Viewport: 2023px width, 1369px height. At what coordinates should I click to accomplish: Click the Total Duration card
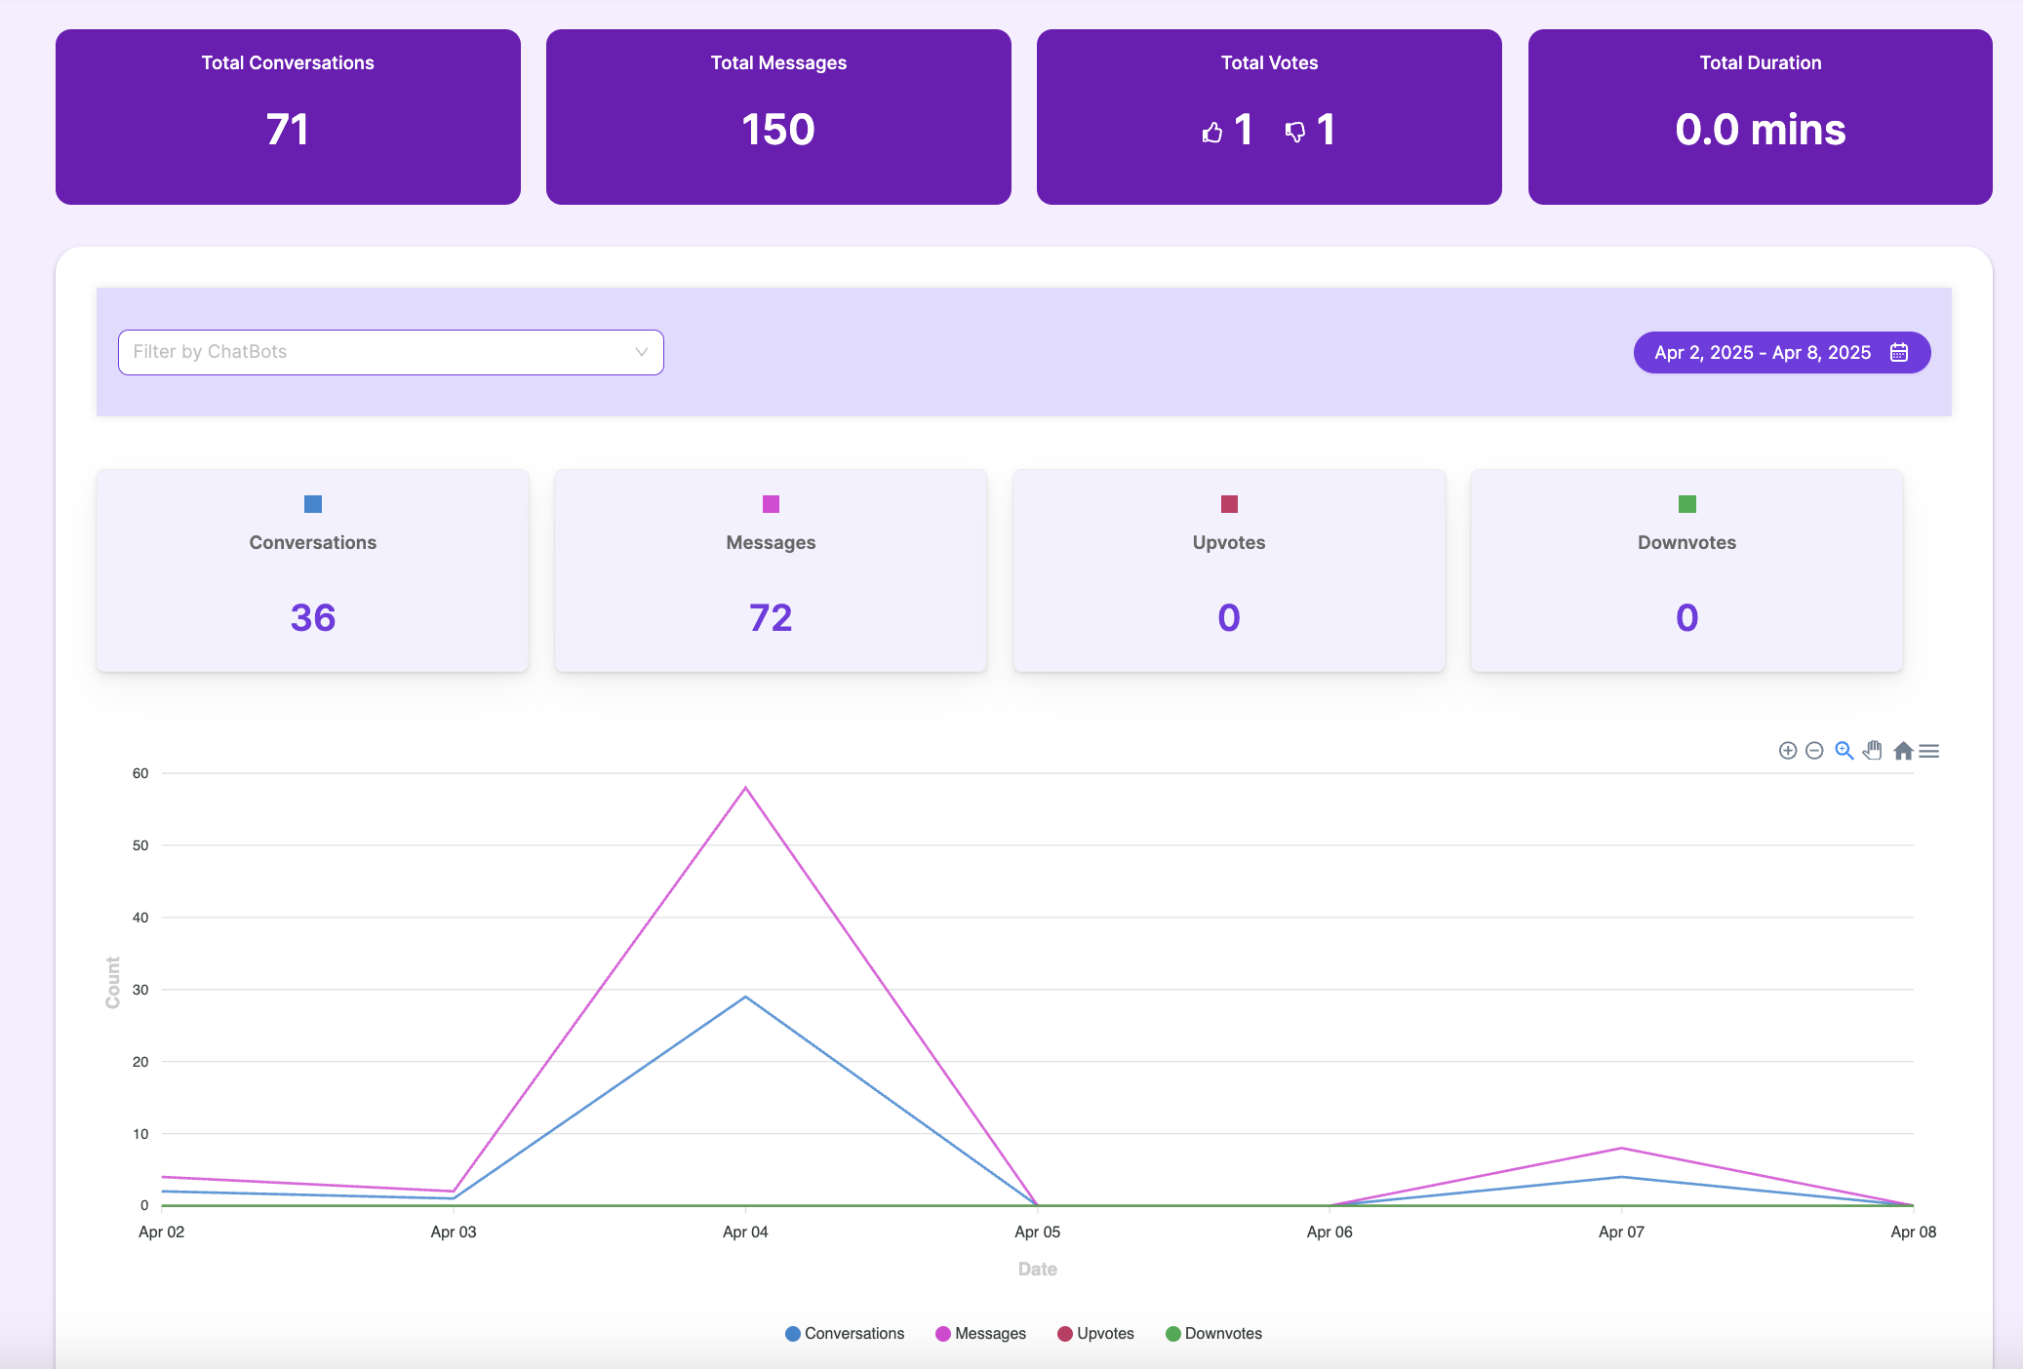(x=1760, y=117)
